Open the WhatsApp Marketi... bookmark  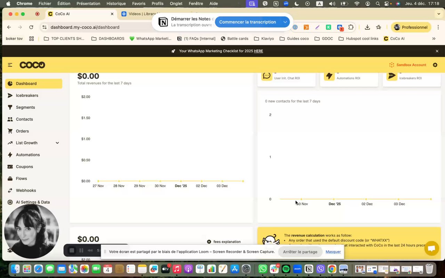pyautogui.click(x=150, y=39)
